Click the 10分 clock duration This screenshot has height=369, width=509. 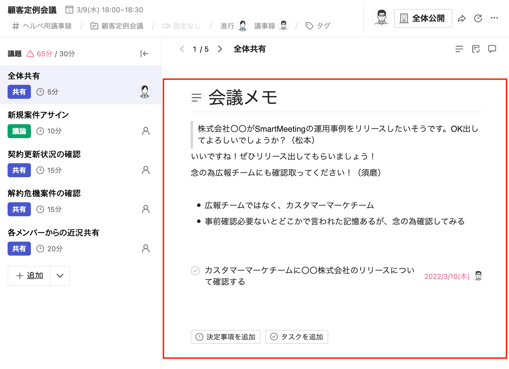coord(49,131)
